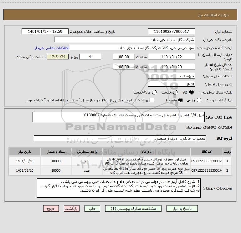Click need date 1401/03/10 in row 1
This screenshot has width=241, height=233.
point(25,161)
